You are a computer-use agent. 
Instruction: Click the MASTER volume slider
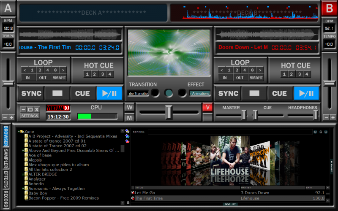pyautogui.click(x=244, y=115)
